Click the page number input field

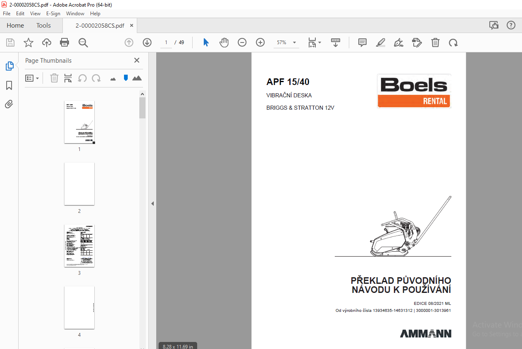pos(166,42)
